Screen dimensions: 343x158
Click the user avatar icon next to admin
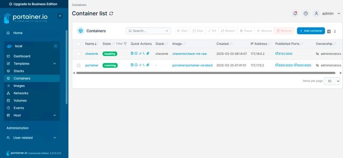coord(316,14)
